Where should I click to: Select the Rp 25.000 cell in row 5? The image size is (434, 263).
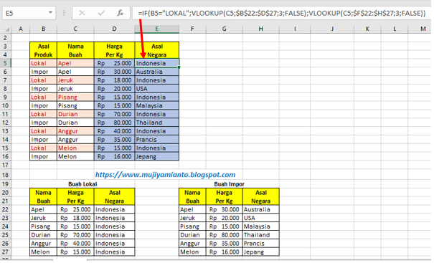tap(114, 63)
